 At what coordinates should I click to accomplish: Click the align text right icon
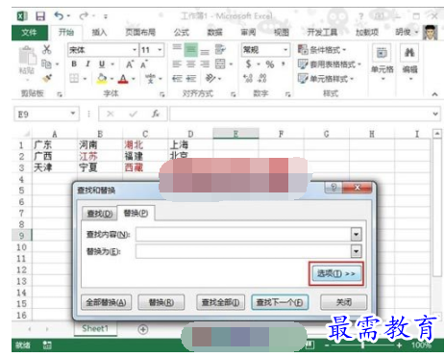[205, 64]
